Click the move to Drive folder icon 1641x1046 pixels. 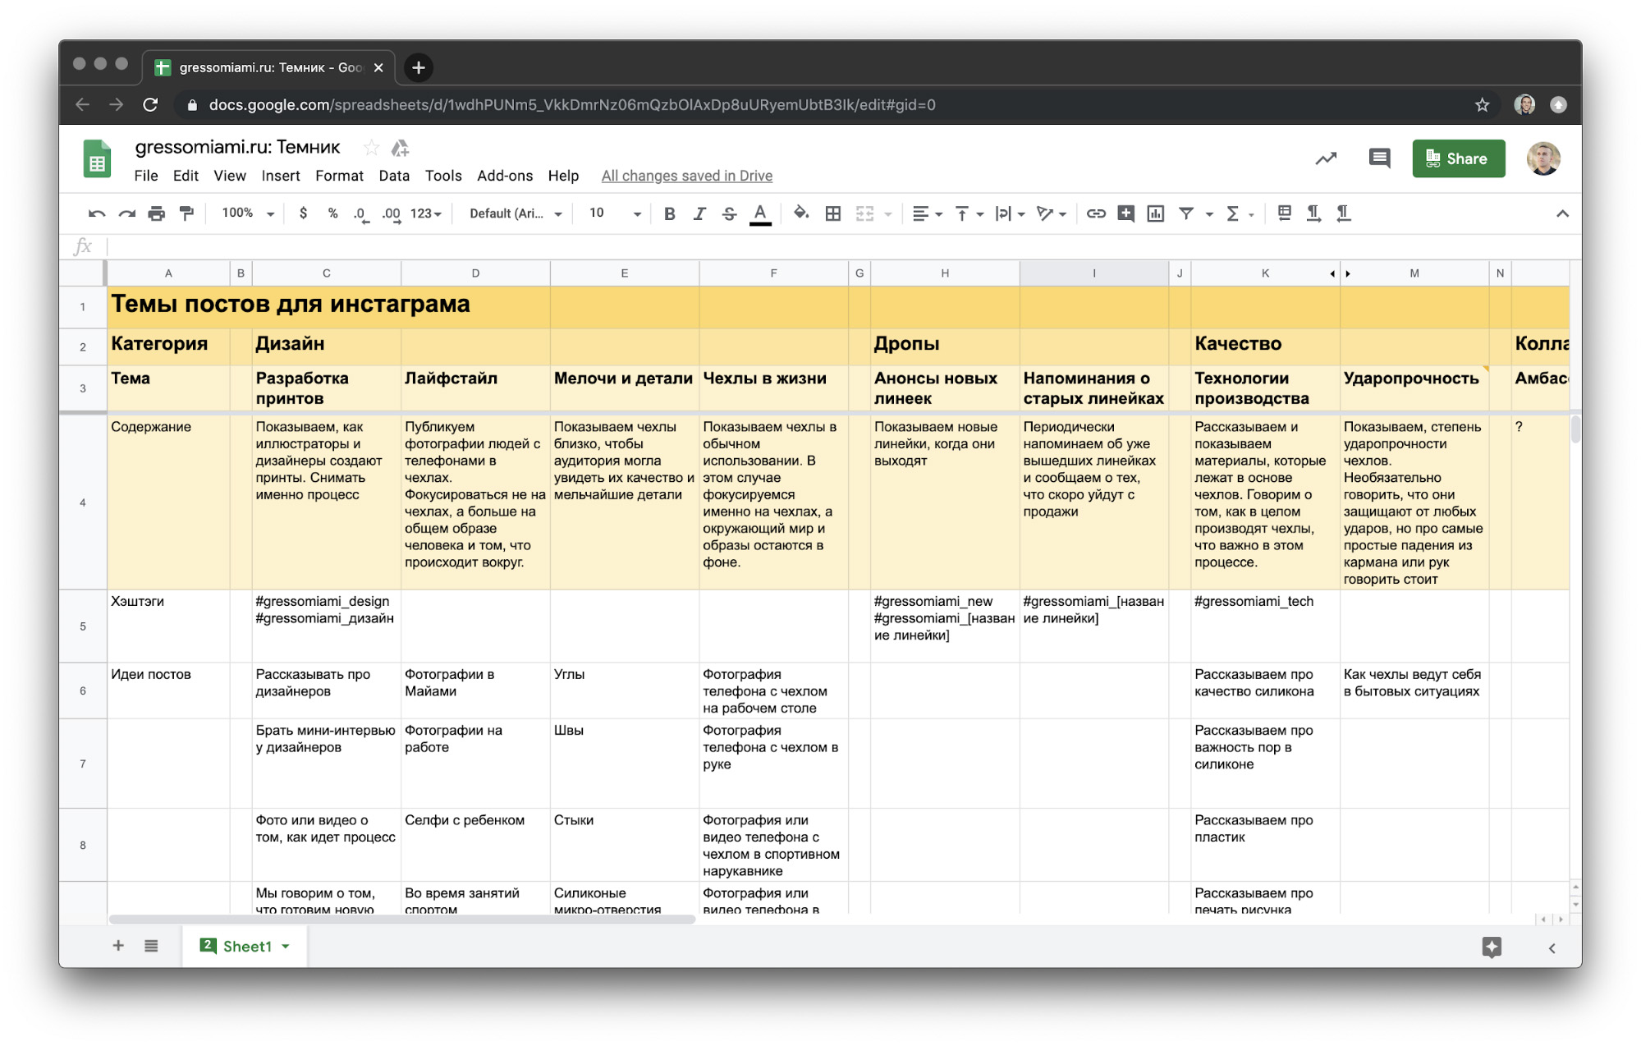400,148
